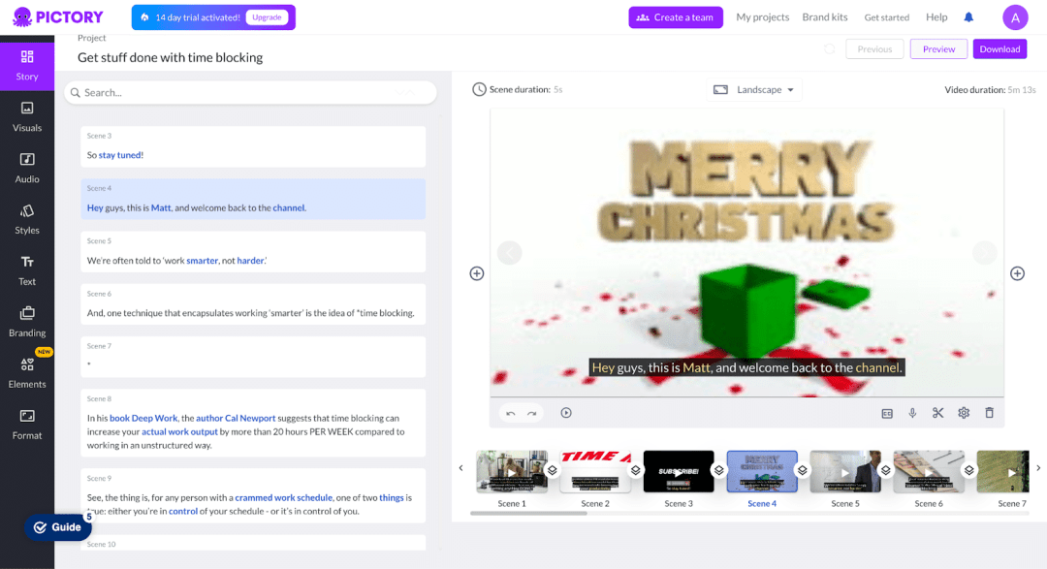1047x569 pixels.
Task: Open the Elements sidebar panel
Action: pyautogui.click(x=27, y=372)
